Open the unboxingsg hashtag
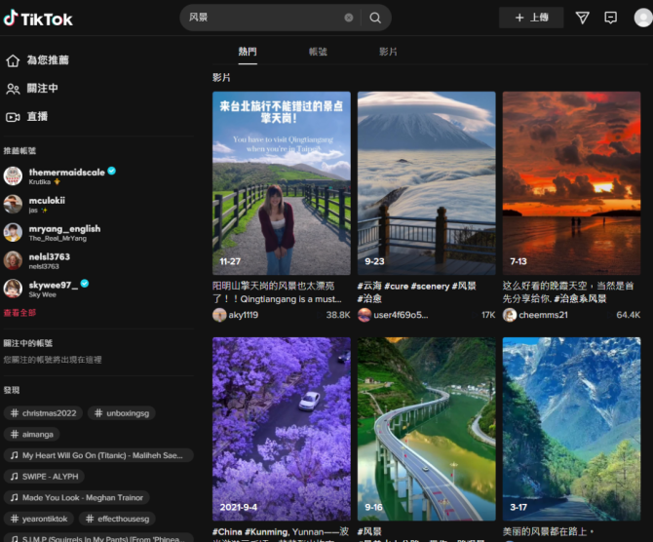 tap(122, 413)
